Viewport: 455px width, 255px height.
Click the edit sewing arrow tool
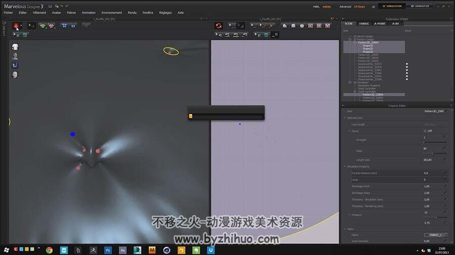pyautogui.click(x=218, y=35)
